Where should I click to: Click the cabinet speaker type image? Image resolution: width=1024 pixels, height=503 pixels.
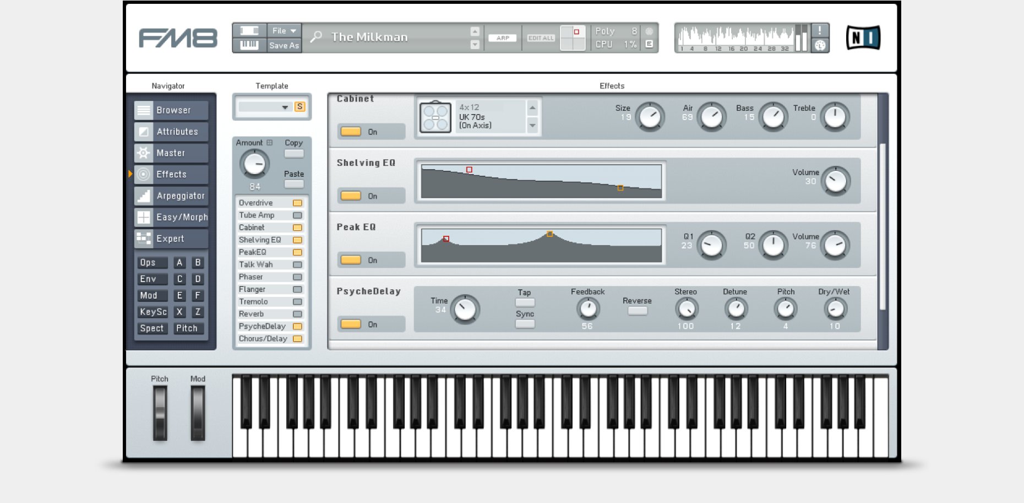(x=435, y=117)
